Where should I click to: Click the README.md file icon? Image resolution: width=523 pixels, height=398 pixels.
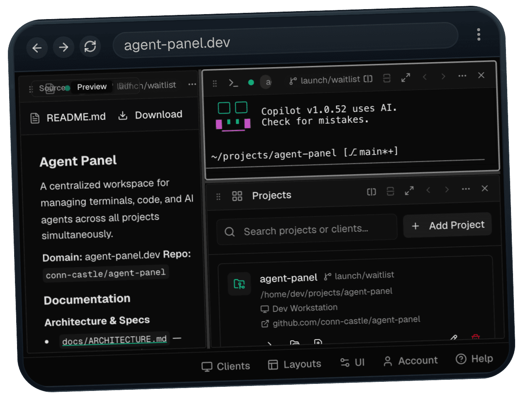tap(35, 119)
